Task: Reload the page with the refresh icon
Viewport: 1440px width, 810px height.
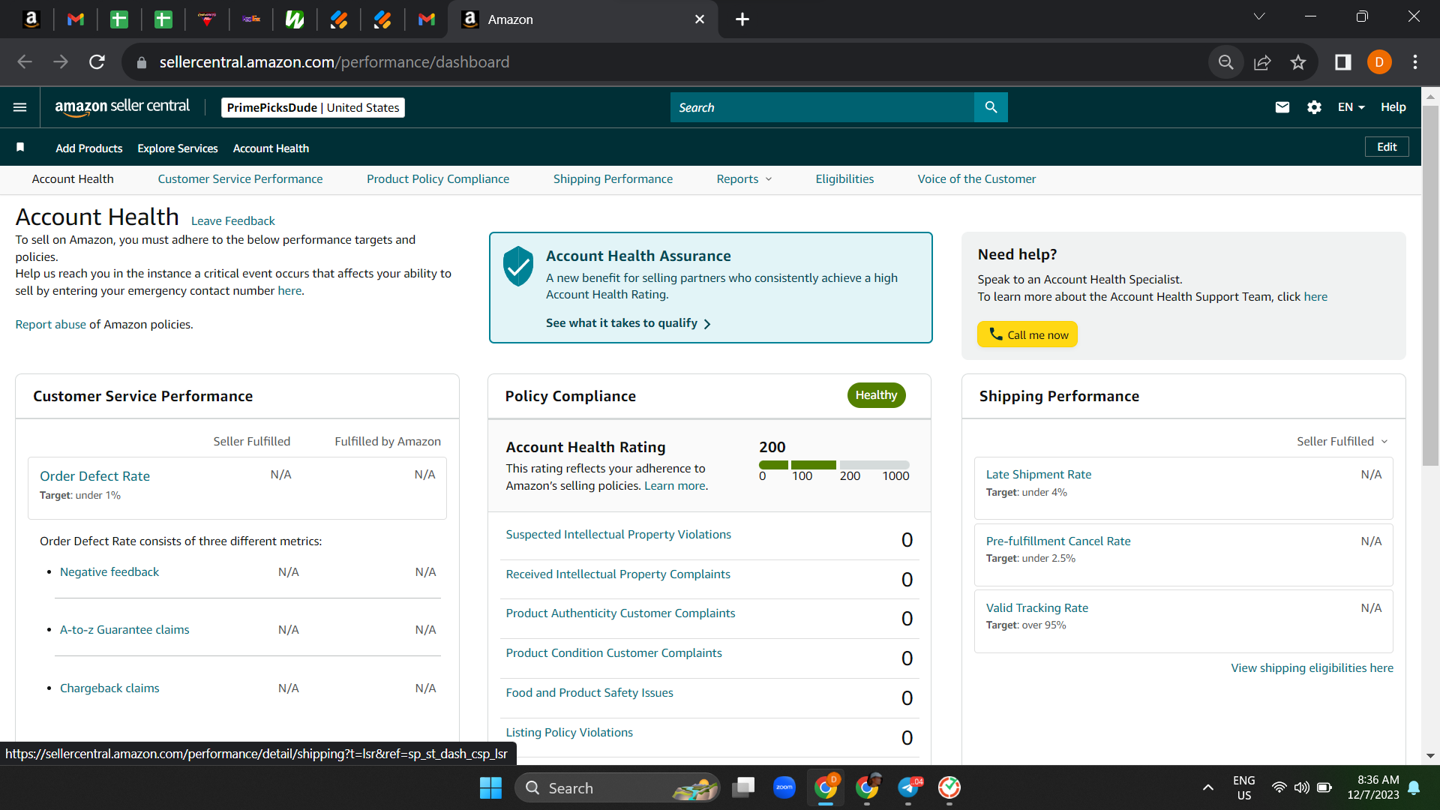Action: coord(97,62)
